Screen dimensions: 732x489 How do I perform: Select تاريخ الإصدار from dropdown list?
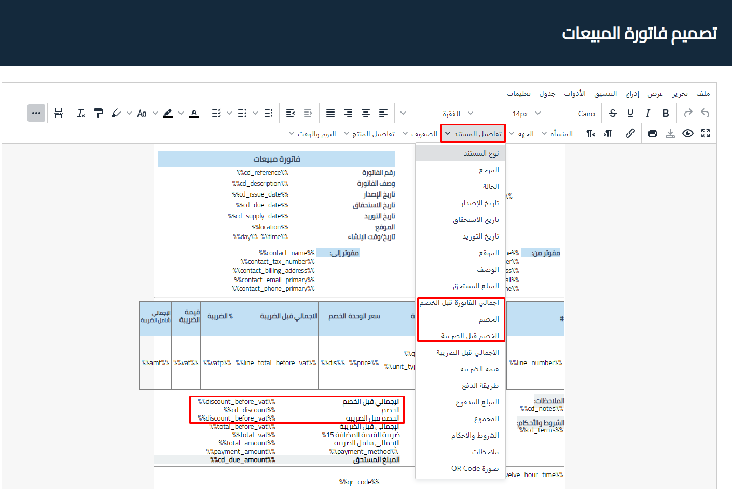coord(461,203)
